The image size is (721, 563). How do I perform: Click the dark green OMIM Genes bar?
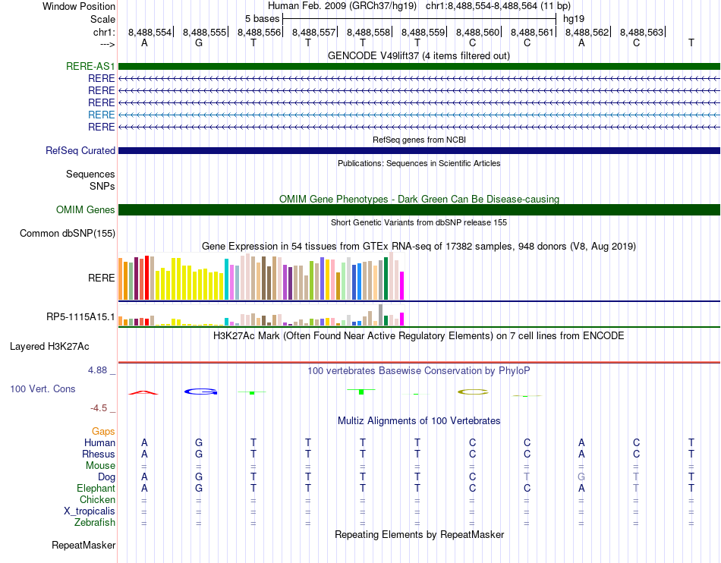click(x=419, y=209)
